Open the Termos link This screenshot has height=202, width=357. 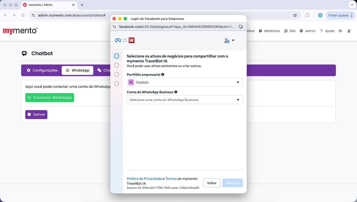pos(171,179)
